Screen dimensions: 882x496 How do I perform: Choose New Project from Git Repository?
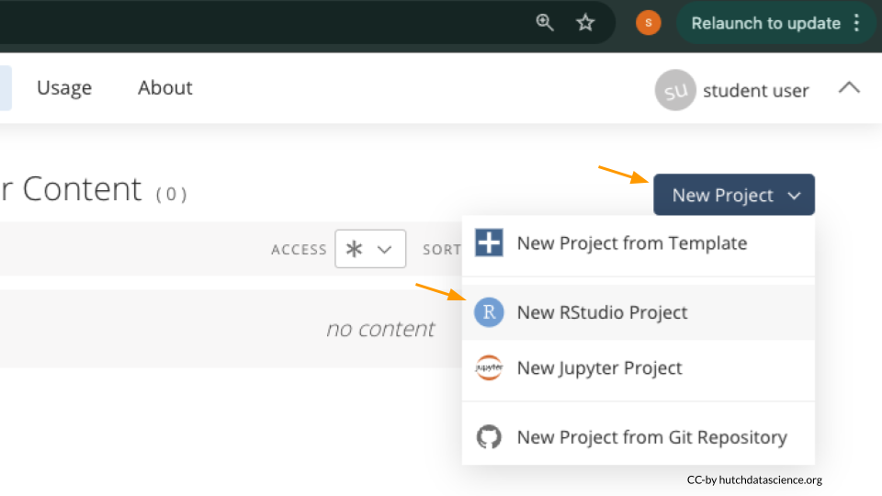[x=651, y=437]
